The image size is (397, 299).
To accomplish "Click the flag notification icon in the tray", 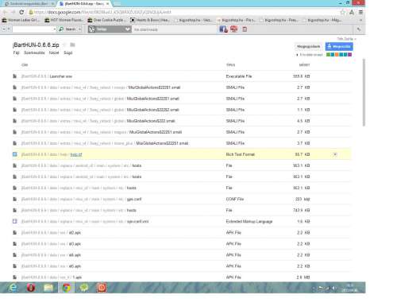I will (x=321, y=288).
